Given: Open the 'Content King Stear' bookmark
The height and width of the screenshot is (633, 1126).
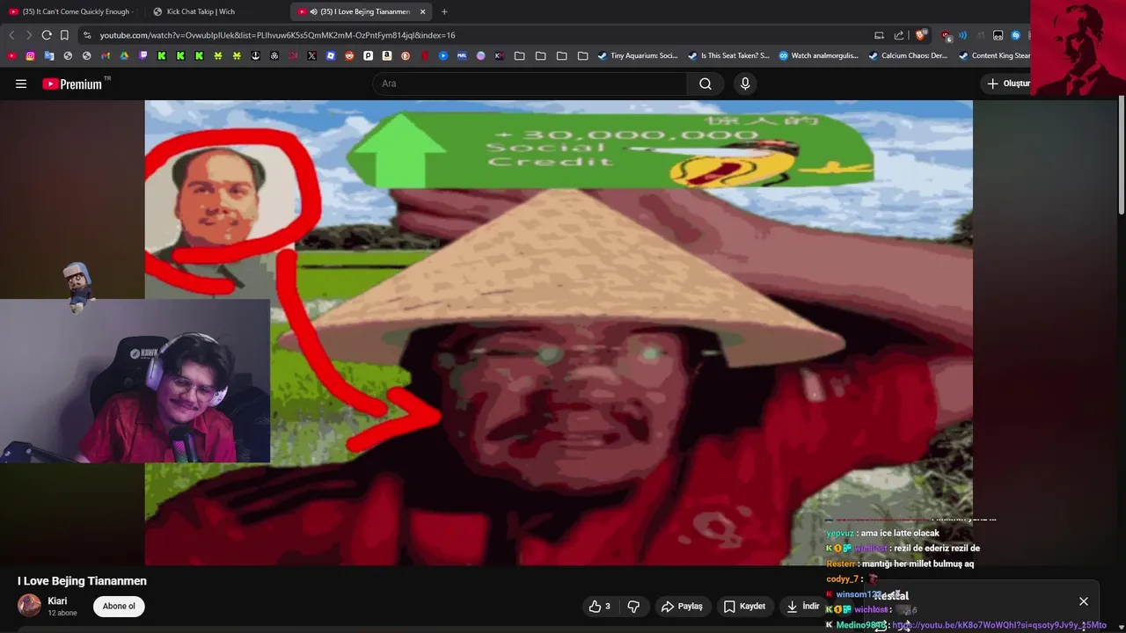Looking at the screenshot, I should 995,55.
